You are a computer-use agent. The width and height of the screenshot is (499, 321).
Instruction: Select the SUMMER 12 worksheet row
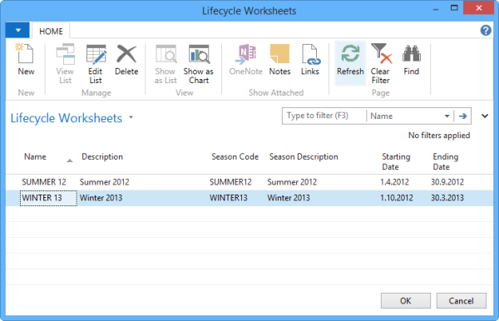coord(249,182)
